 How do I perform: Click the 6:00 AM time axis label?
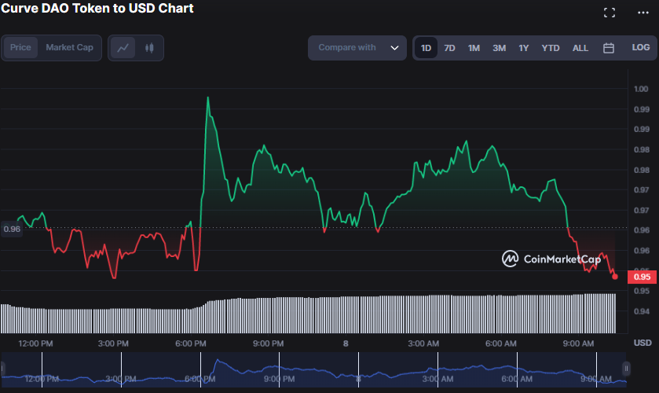click(500, 343)
